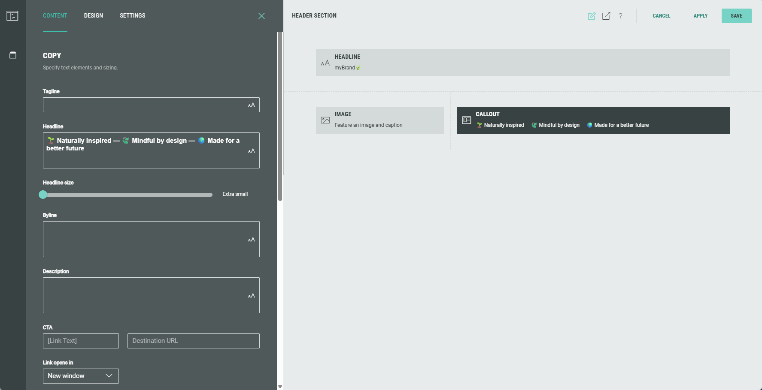Screen dimensions: 762x390
Task: Click the Cancel button
Action: [661, 16]
